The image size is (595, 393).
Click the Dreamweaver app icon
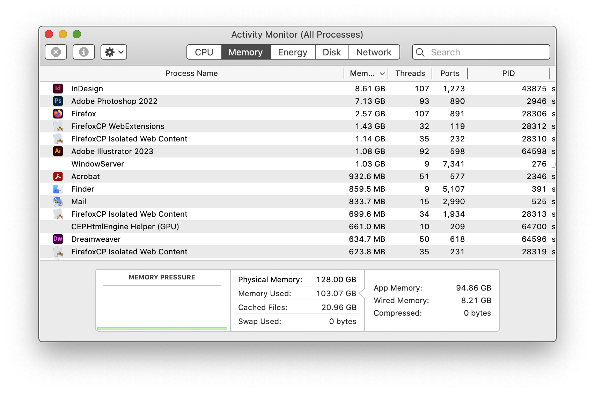58,239
